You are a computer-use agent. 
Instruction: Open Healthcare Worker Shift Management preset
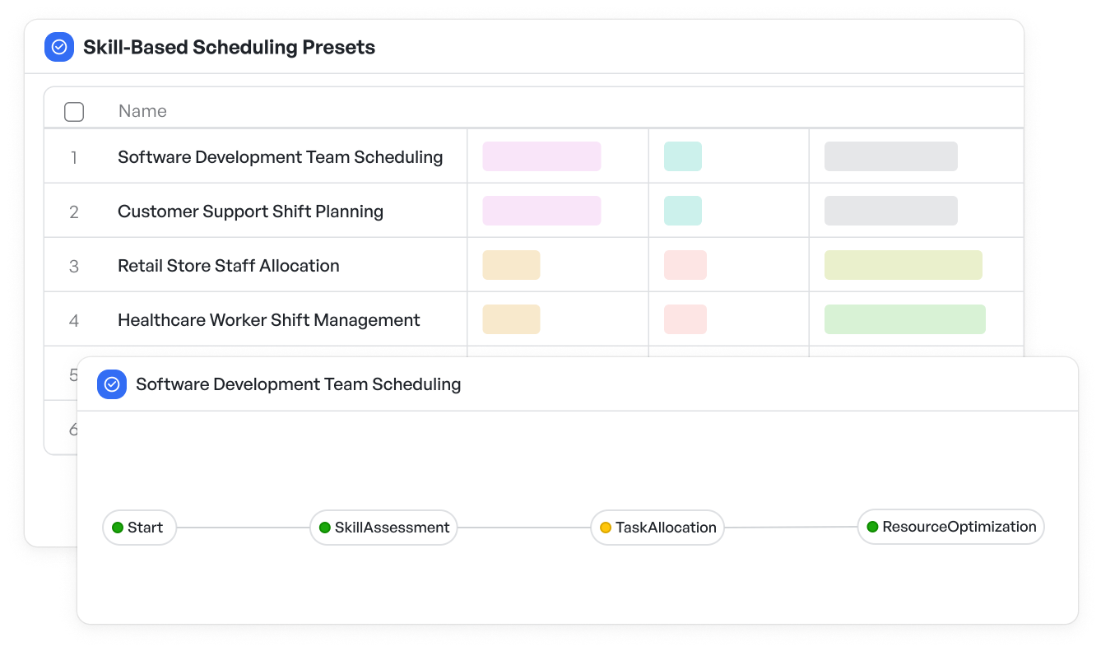pyautogui.click(x=268, y=320)
